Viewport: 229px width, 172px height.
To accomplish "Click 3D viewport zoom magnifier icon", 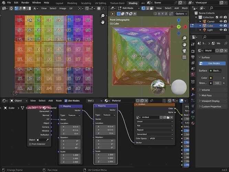I will tap(184, 38).
